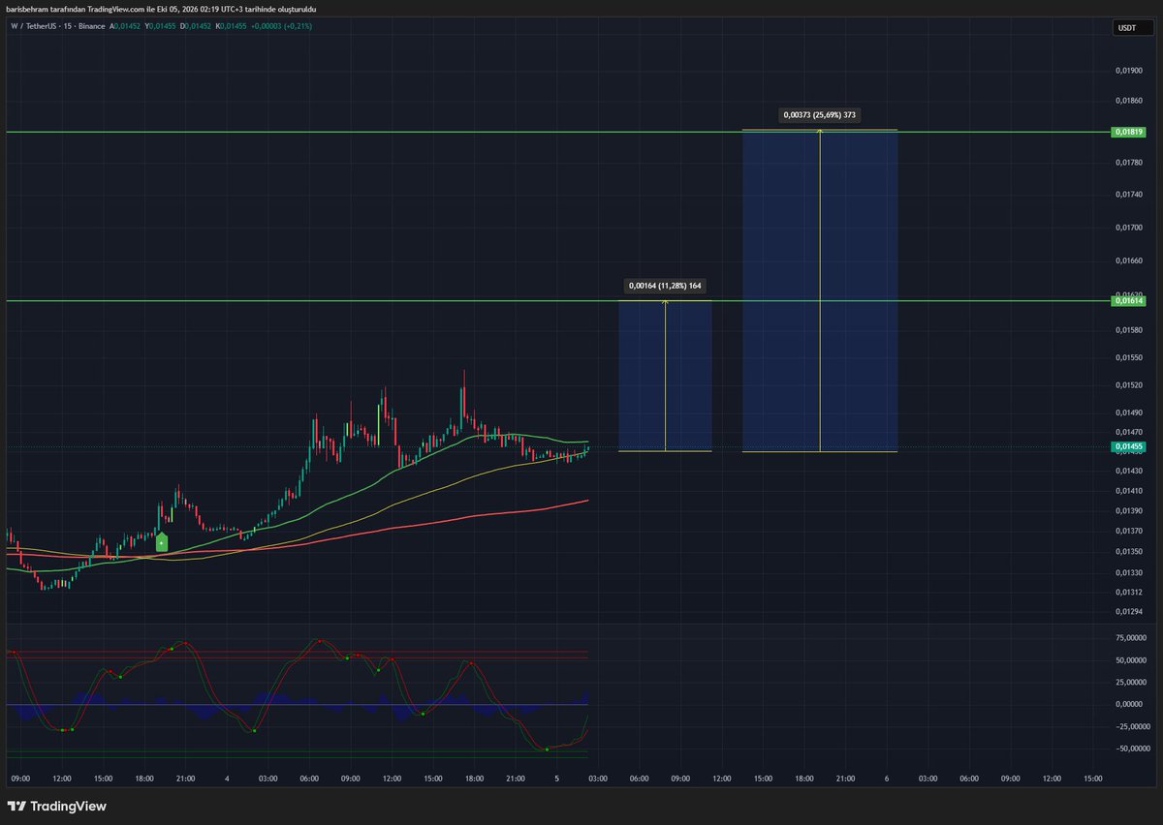Image resolution: width=1163 pixels, height=825 pixels.
Task: Click the green up-arrow signal marker
Action: (162, 542)
